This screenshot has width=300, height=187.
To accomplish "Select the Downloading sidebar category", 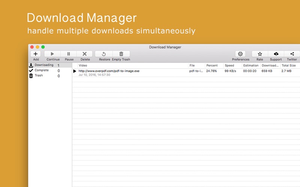I will tap(50, 65).
